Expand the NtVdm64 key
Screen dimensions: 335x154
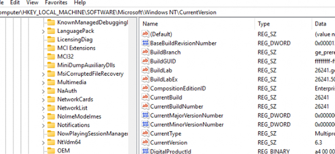(43, 143)
